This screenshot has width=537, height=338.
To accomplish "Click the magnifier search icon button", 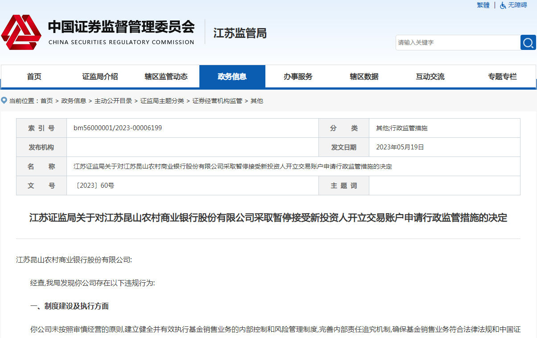I will click(528, 43).
